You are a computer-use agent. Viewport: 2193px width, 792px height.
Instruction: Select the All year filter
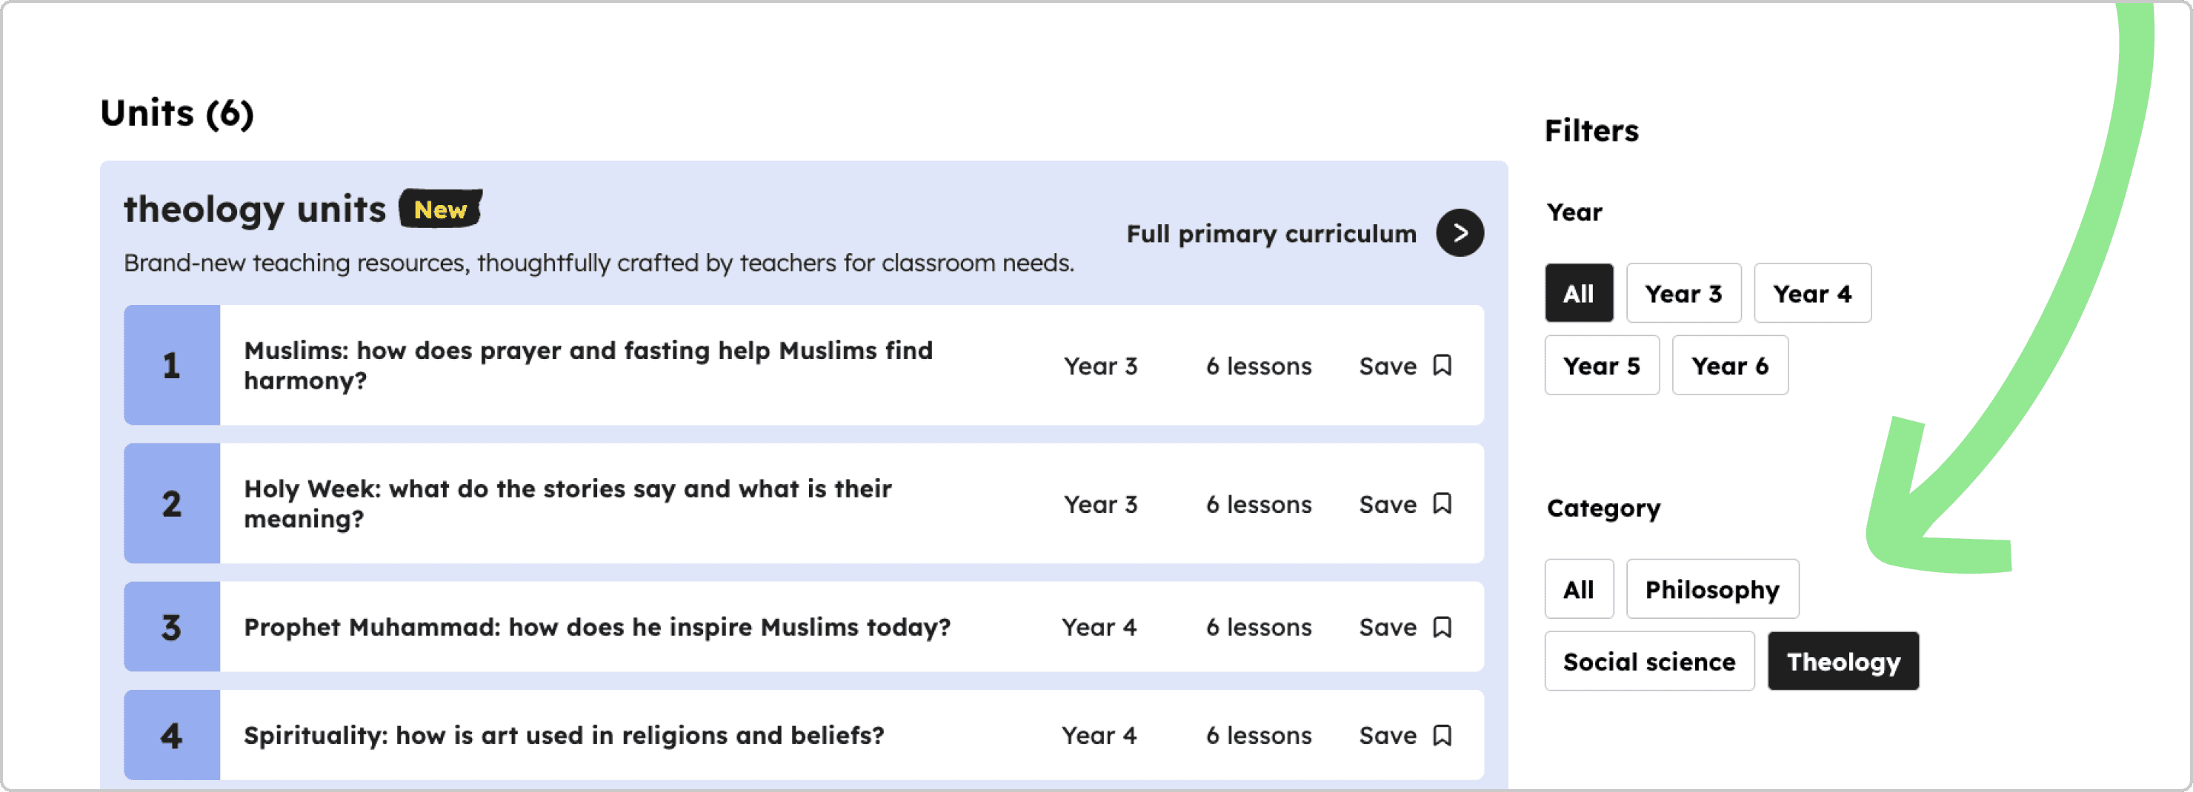(1577, 294)
